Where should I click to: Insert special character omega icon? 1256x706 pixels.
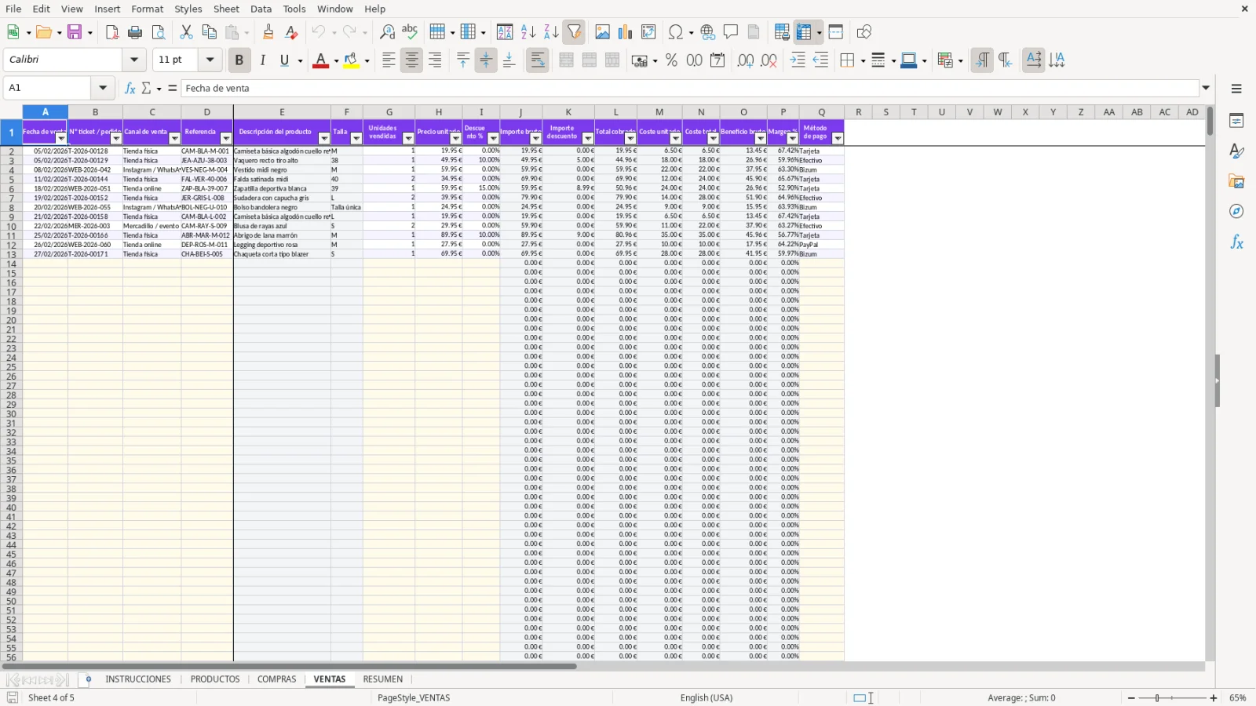pyautogui.click(x=675, y=32)
